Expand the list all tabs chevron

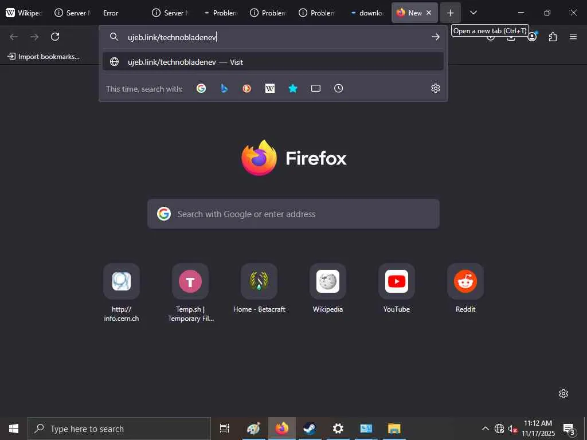tap(473, 13)
